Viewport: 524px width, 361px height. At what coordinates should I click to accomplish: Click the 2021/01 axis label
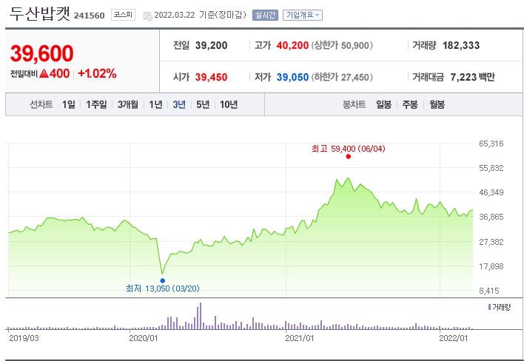300,338
